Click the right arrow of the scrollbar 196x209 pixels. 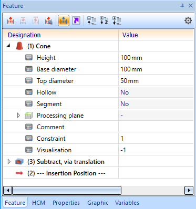189,190
